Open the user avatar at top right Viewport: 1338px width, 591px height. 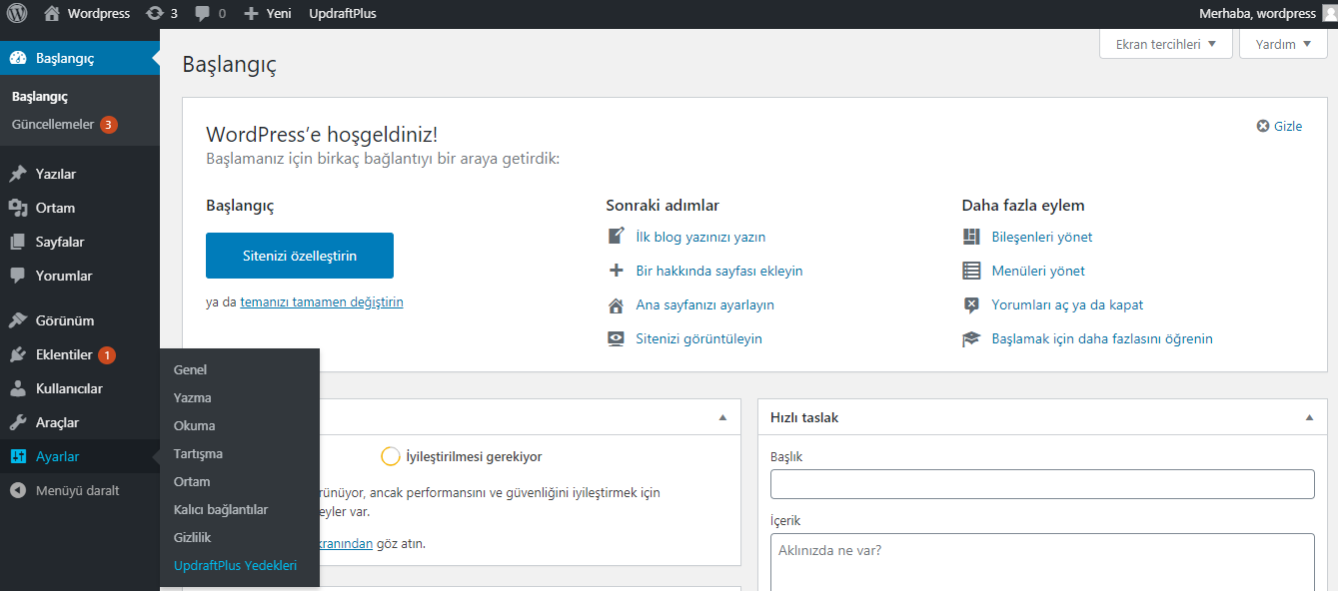pos(1329,14)
